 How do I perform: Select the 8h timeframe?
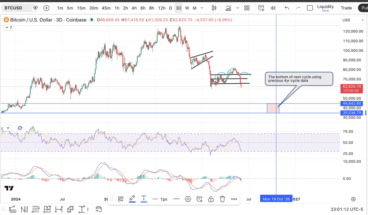[x=151, y=8]
